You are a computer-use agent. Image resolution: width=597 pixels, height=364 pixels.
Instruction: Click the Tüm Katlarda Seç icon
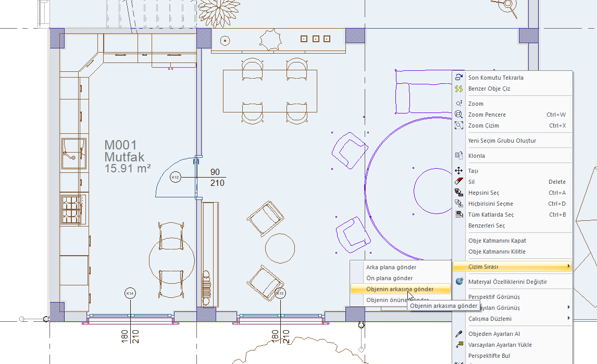pyautogui.click(x=459, y=215)
